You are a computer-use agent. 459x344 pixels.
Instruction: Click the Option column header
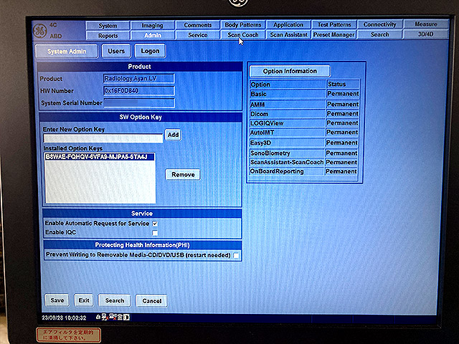coord(288,85)
